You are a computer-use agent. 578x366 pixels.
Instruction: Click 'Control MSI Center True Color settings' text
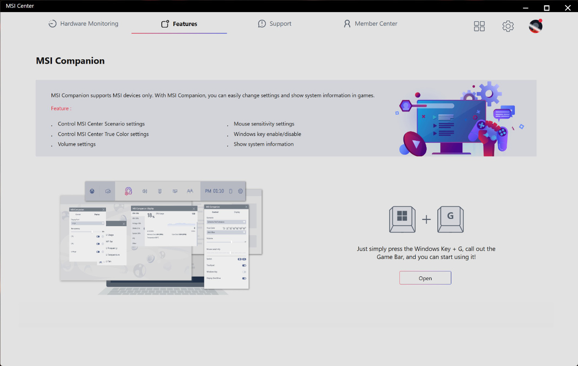103,134
